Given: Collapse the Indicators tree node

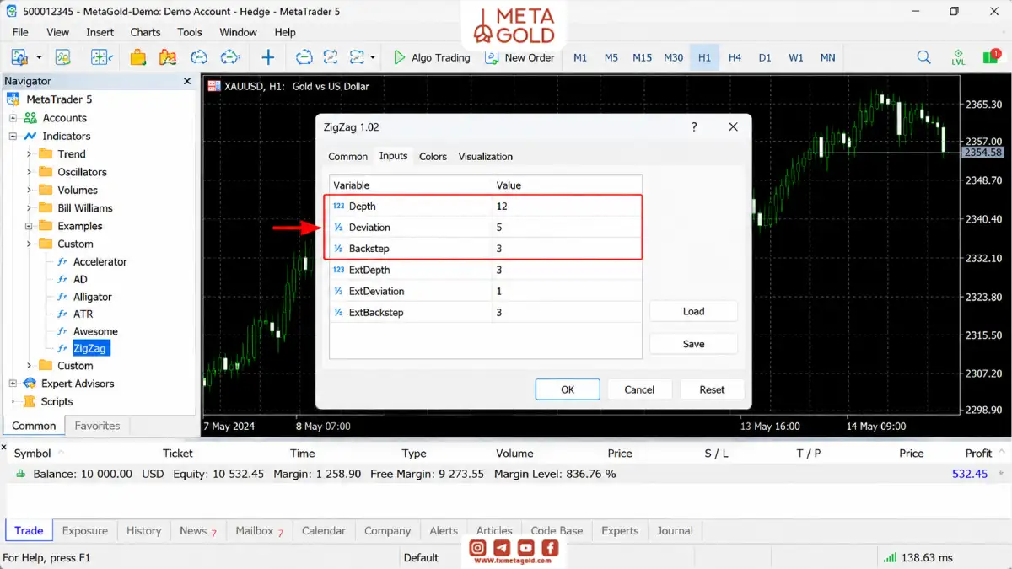Looking at the screenshot, I should pyautogui.click(x=13, y=137).
